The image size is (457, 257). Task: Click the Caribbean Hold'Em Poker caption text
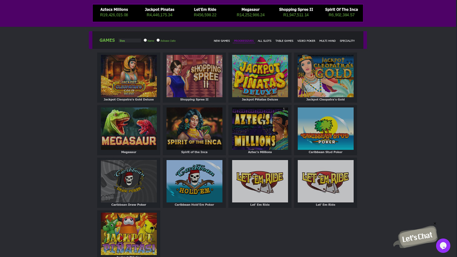click(194, 205)
